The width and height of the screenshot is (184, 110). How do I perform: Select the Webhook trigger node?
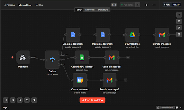point(23,57)
